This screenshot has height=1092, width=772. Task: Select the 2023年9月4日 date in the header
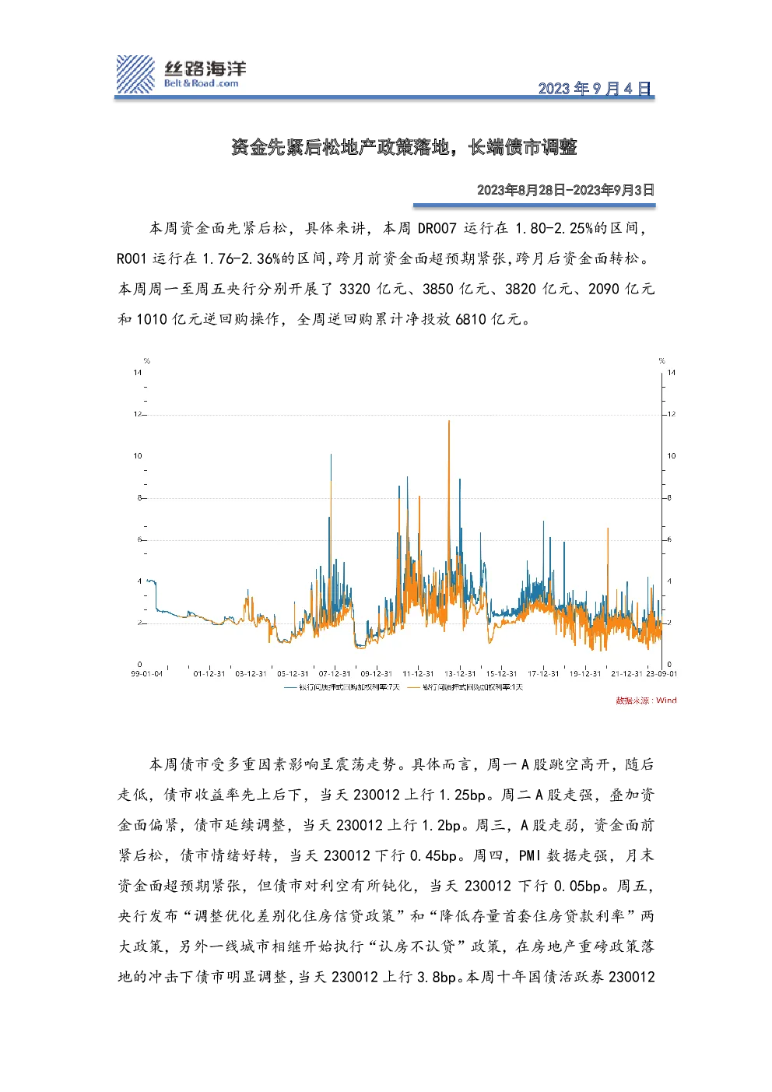(x=595, y=88)
